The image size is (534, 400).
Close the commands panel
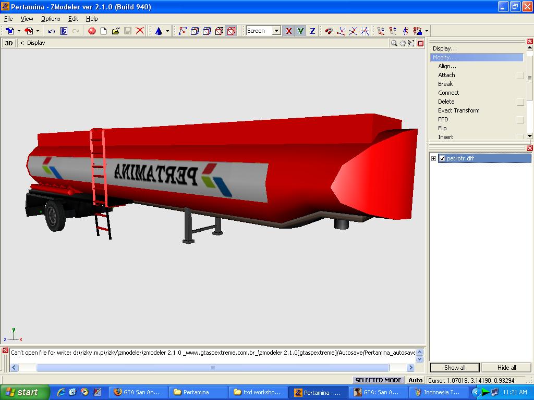(x=530, y=42)
